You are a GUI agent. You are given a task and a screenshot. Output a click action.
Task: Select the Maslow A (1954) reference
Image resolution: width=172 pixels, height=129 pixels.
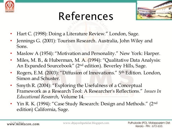[88, 54]
